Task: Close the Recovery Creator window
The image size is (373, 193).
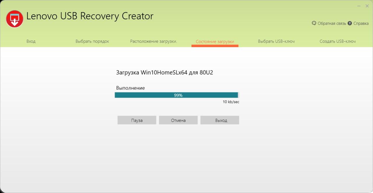Action: click(367, 6)
